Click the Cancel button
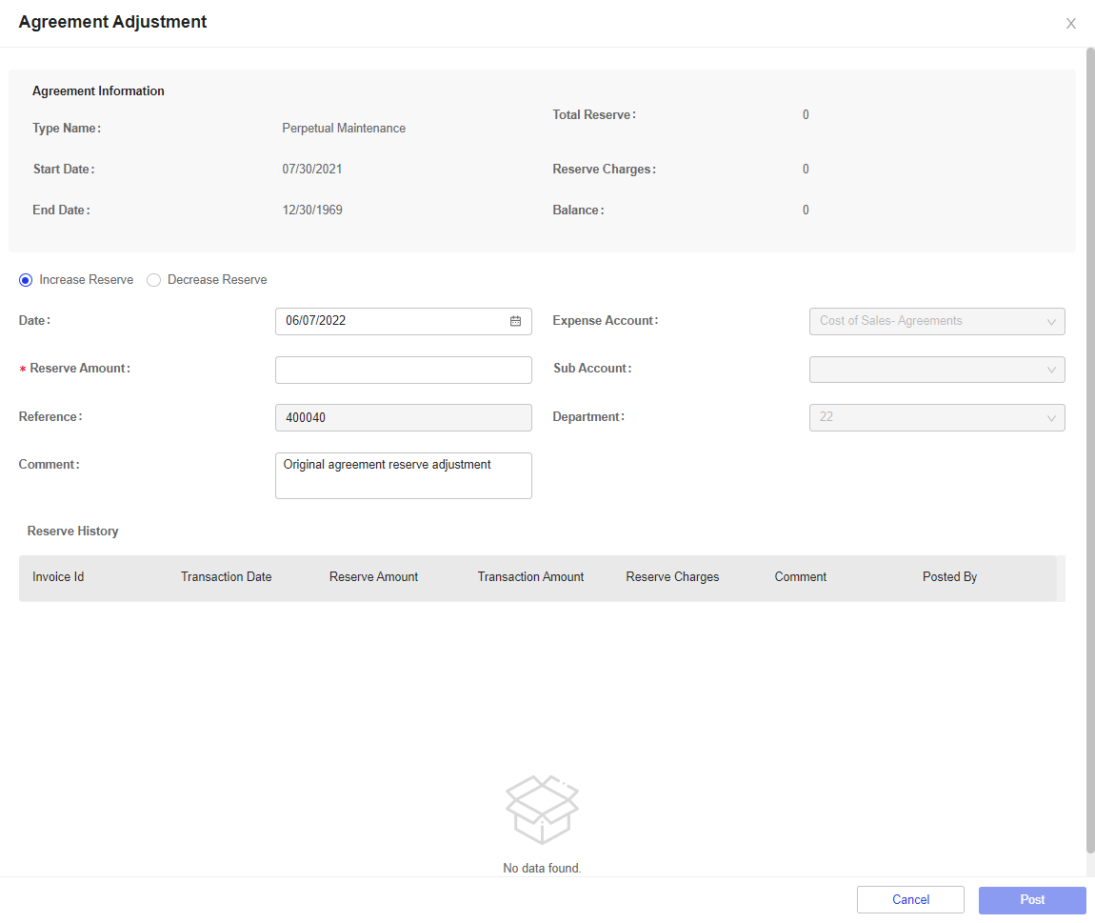Screen dimensions: 1095x923 (909, 899)
